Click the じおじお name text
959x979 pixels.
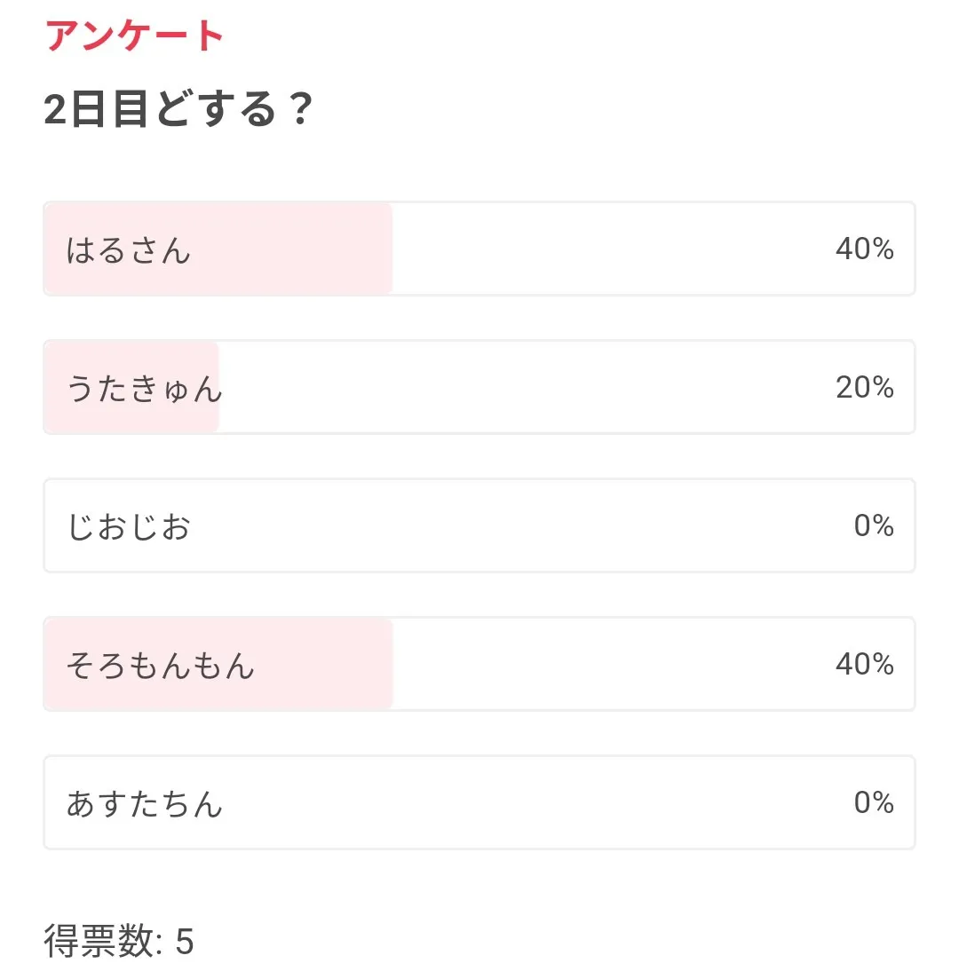pyautogui.click(x=129, y=527)
